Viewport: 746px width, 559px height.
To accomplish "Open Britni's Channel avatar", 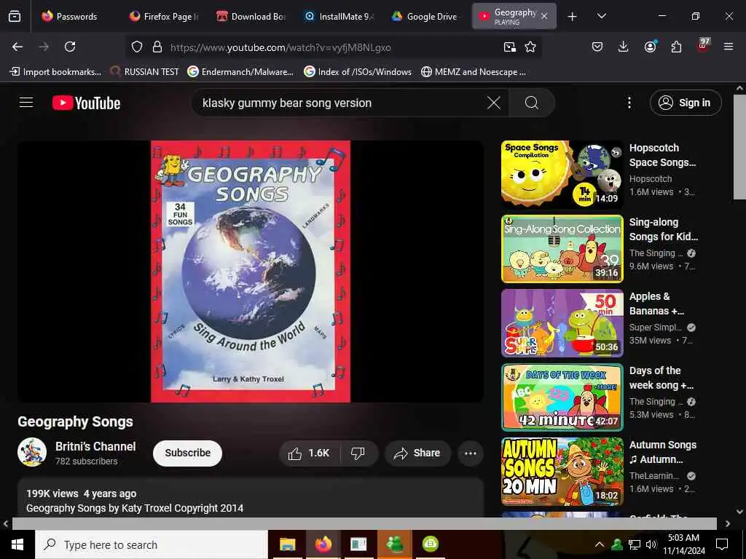I will (32, 452).
